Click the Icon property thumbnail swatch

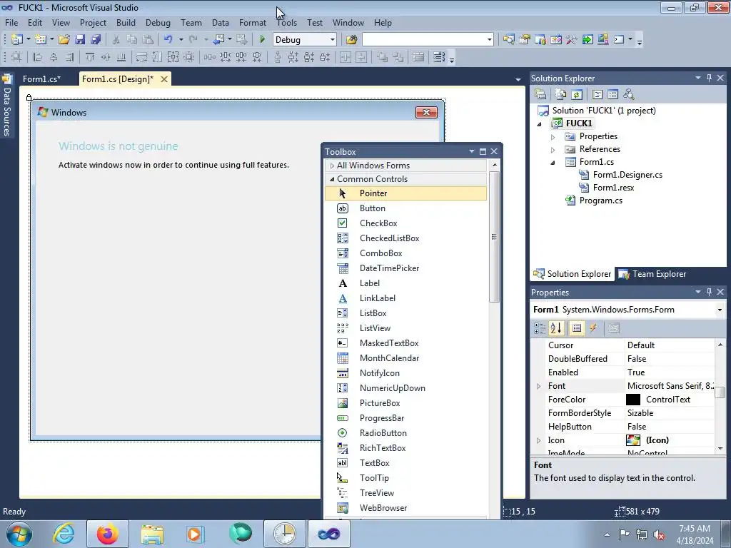click(x=632, y=440)
